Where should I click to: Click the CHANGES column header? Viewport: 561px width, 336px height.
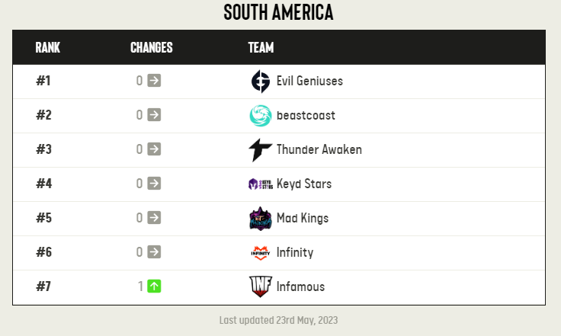(152, 47)
